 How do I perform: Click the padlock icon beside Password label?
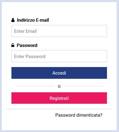[13, 45]
